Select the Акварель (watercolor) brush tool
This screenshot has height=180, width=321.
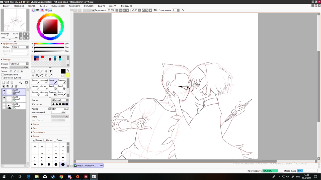pos(62,81)
